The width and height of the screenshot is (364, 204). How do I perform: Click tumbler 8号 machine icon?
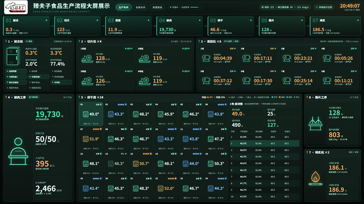point(327,81)
